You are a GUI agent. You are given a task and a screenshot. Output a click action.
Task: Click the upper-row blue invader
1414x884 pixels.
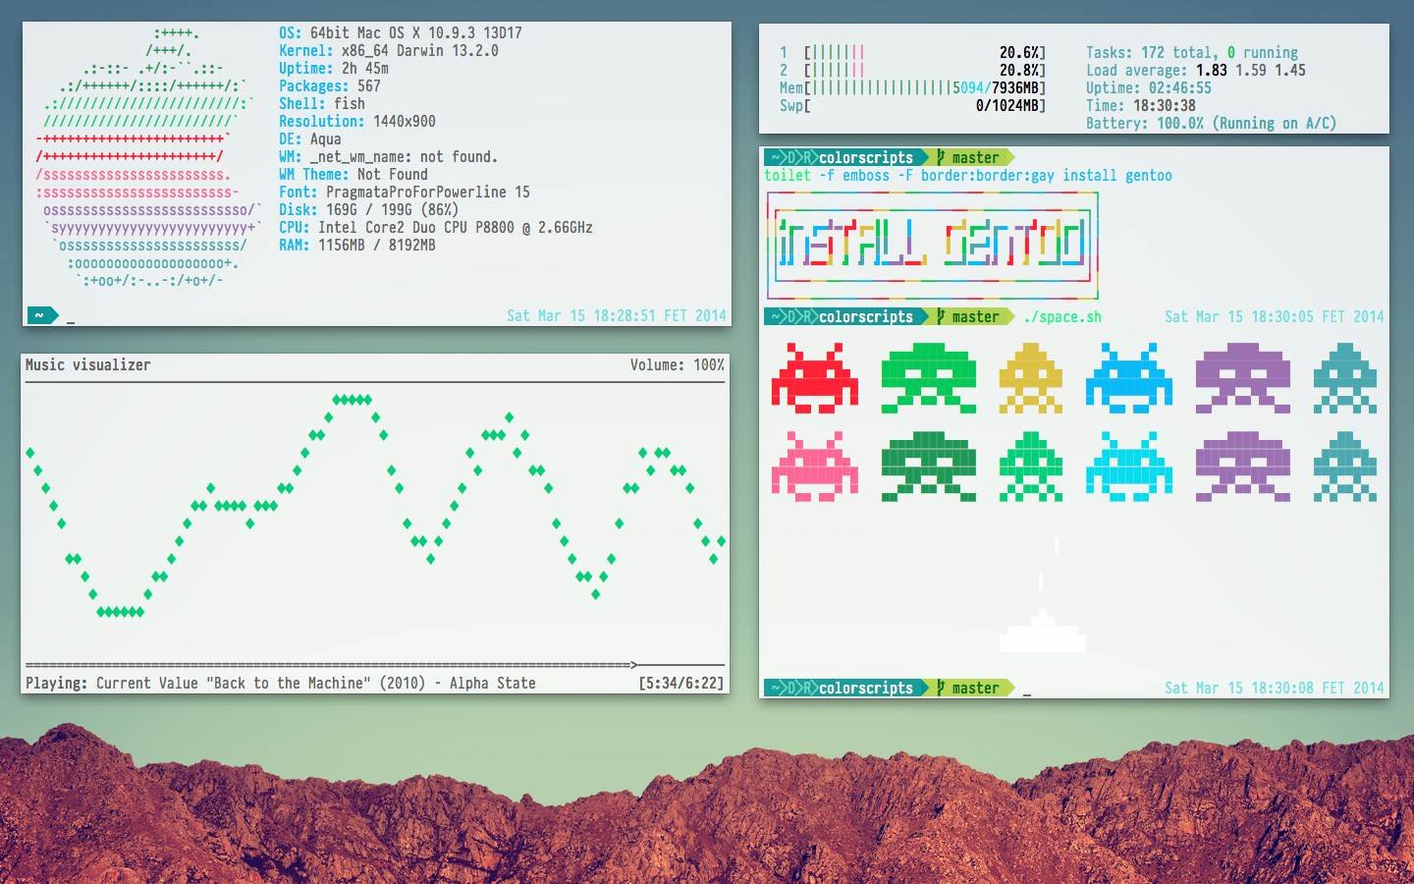(1129, 378)
